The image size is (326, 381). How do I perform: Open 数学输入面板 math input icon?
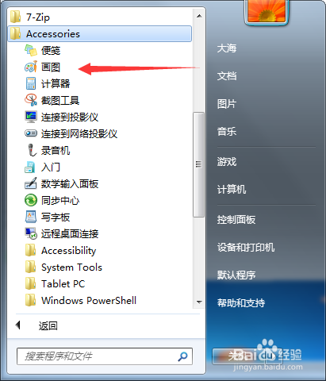pos(31,183)
